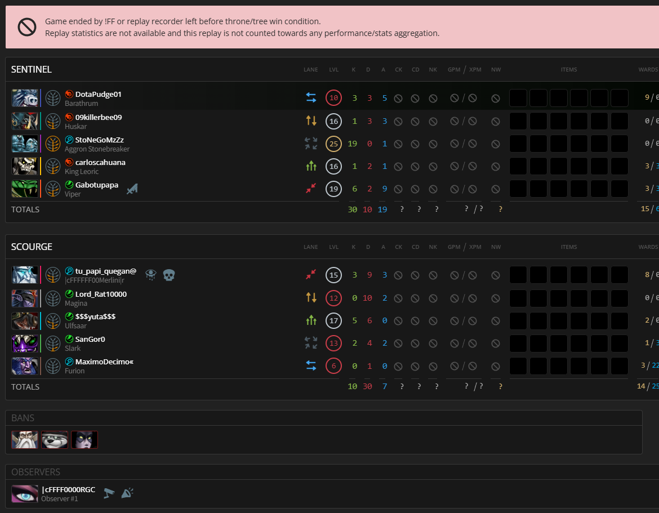Open Lord_Rat10000's player profile
659x513 pixels.
click(x=101, y=294)
